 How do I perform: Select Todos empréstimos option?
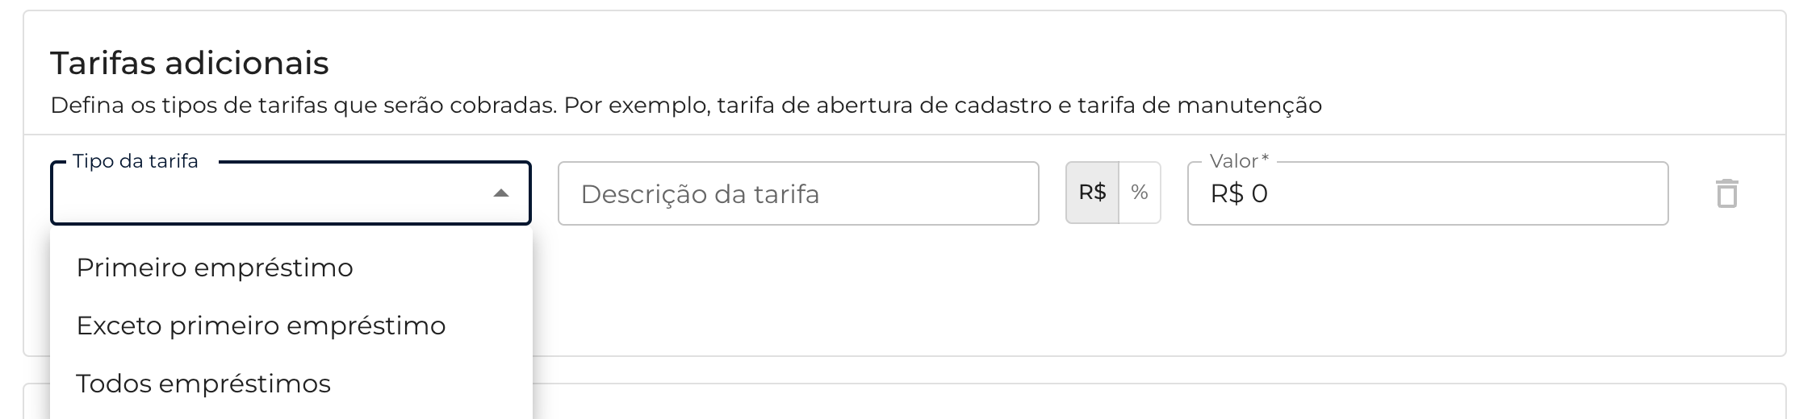click(x=203, y=384)
